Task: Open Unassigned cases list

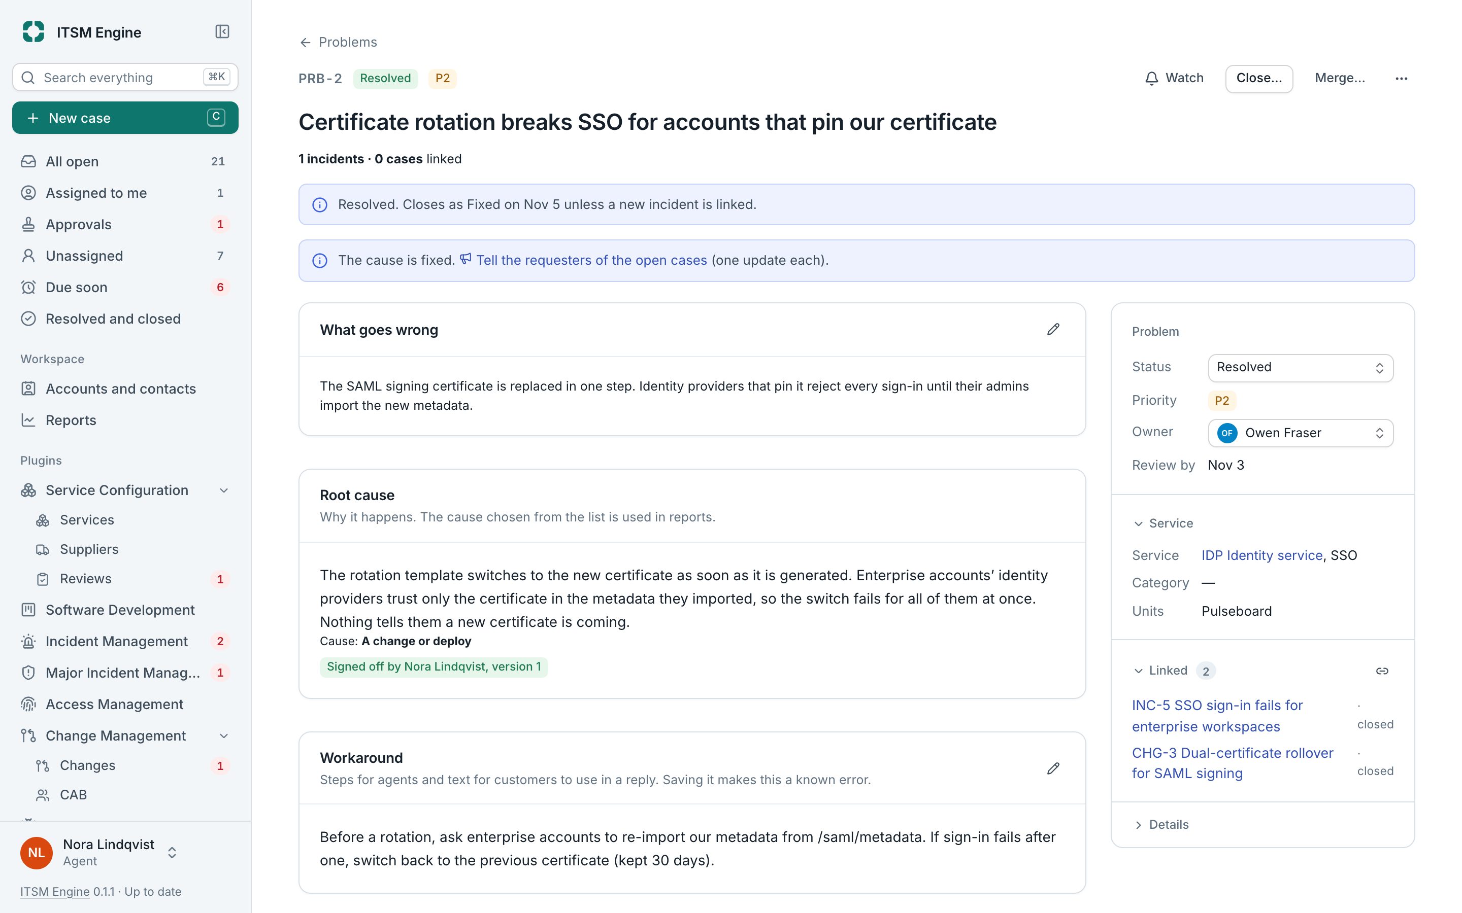Action: 125,256
